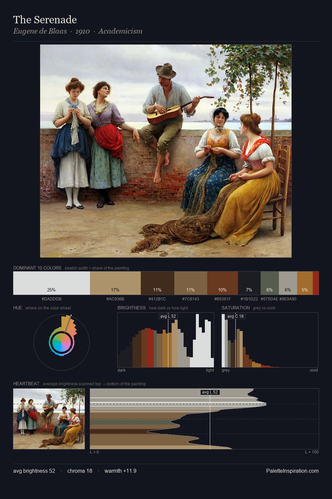
Task: Pick the #9E9A90 warm grey swatch
Action: (x=288, y=283)
